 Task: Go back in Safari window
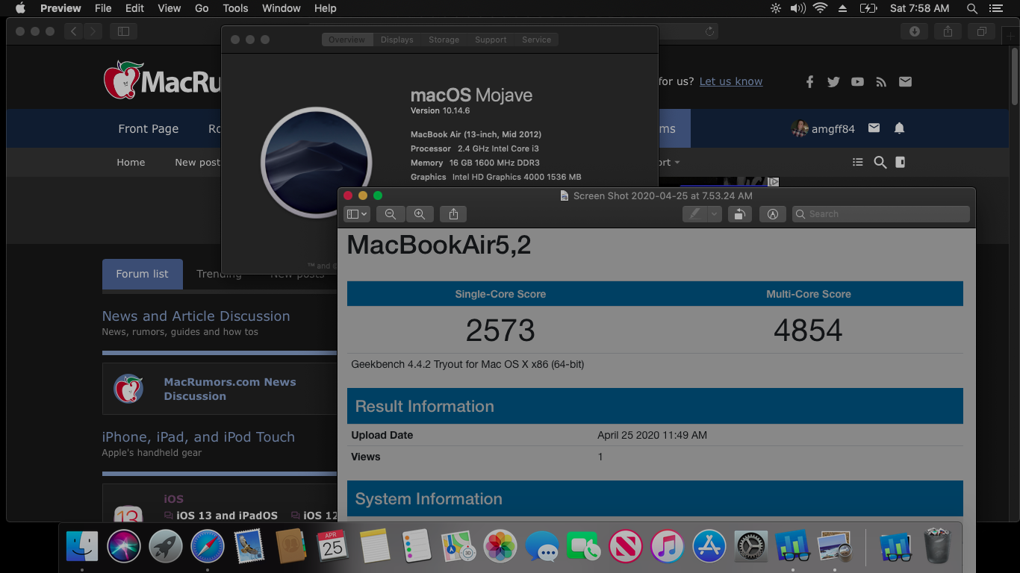click(73, 31)
